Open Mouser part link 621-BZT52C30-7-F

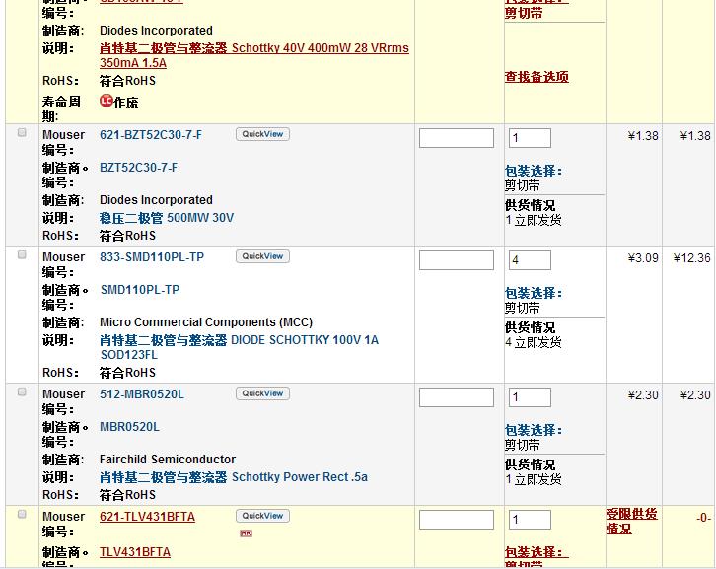click(151, 135)
